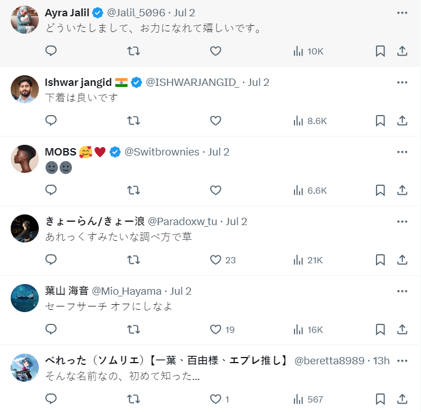This screenshot has width=421, height=412.
Task: Bookmark MOBS's tweet
Action: point(380,190)
